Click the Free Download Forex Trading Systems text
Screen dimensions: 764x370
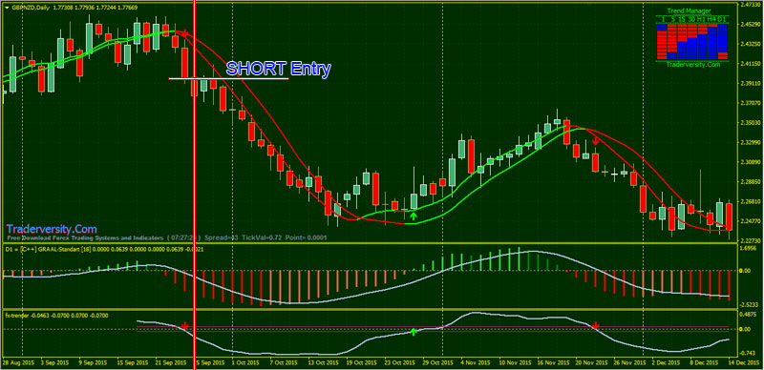click(84, 237)
